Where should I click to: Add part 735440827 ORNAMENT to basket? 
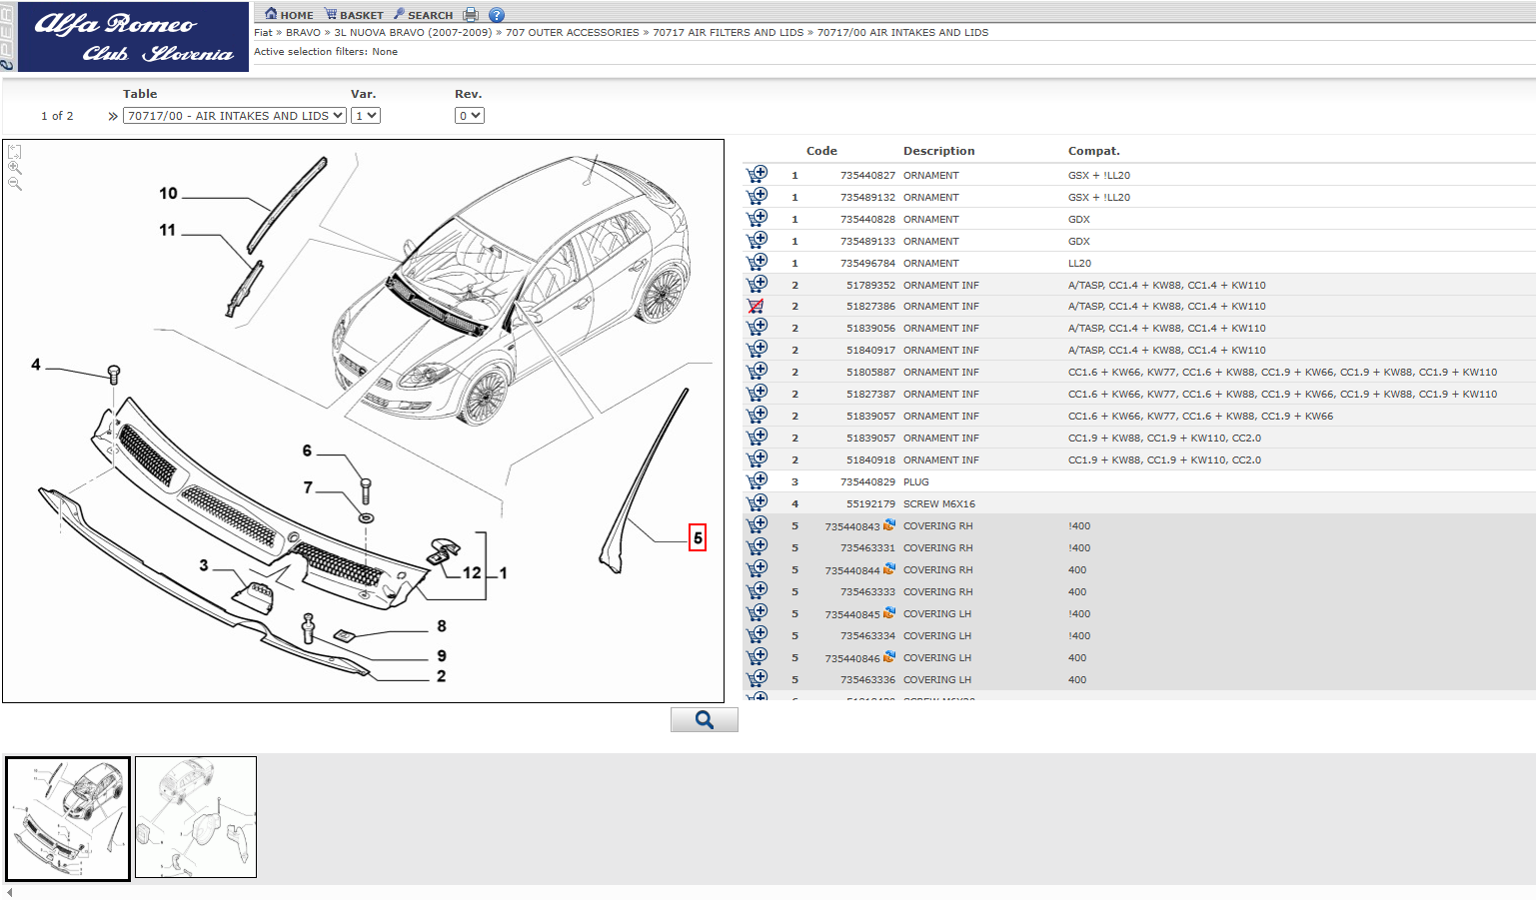tap(758, 175)
